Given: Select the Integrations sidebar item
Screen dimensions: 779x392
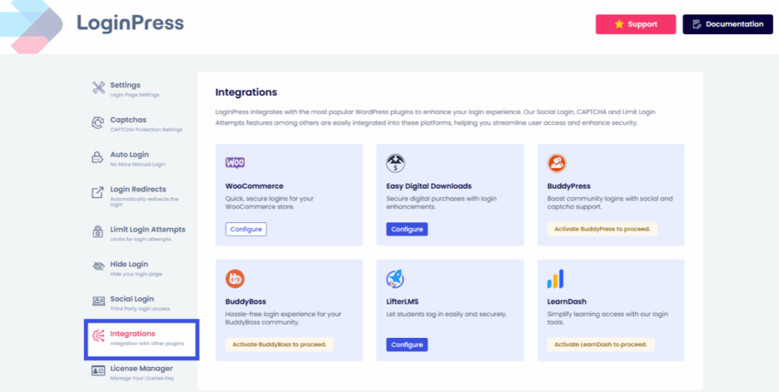Looking at the screenshot, I should click(x=141, y=339).
